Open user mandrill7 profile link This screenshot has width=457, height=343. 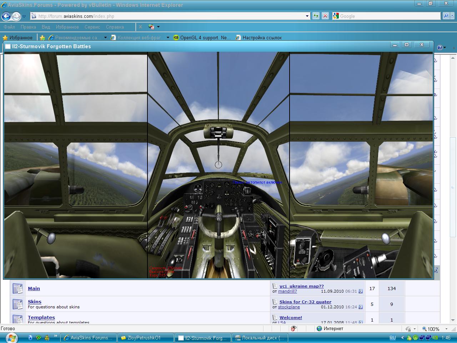coord(287,291)
